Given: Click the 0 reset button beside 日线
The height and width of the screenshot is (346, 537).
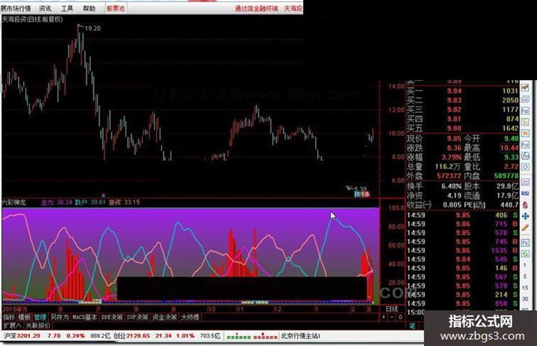Looking at the screenshot, I should [x=400, y=317].
